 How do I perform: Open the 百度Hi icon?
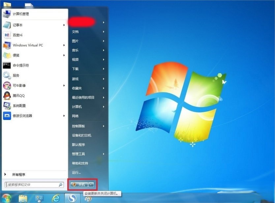pyautogui.click(x=7, y=35)
